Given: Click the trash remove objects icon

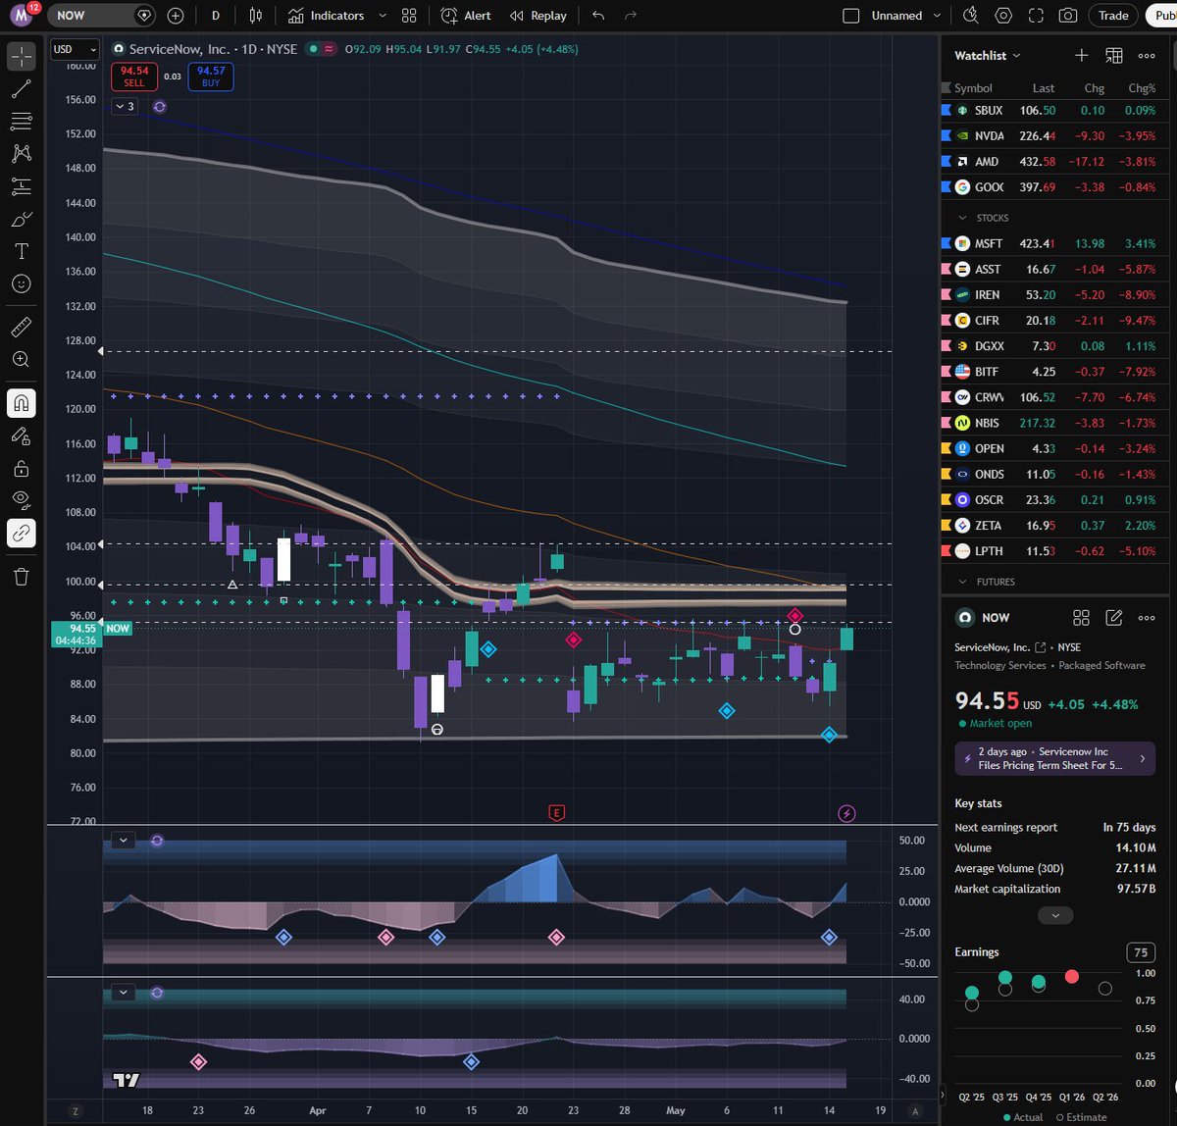Looking at the screenshot, I should click(x=22, y=576).
